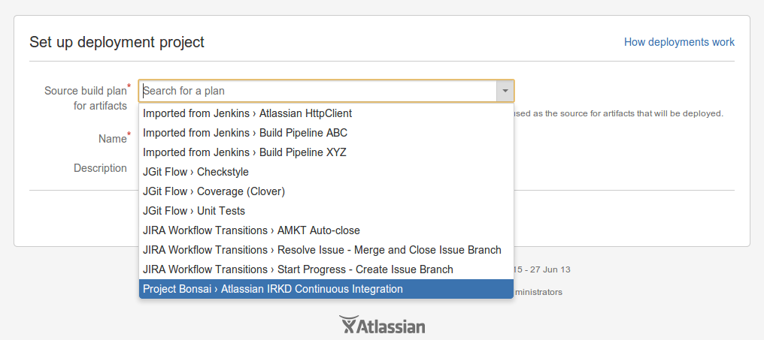Image resolution: width=764 pixels, height=340 pixels.
Task: Select the 'JGit Flow › Checkstyle' plan
Action: pos(196,172)
